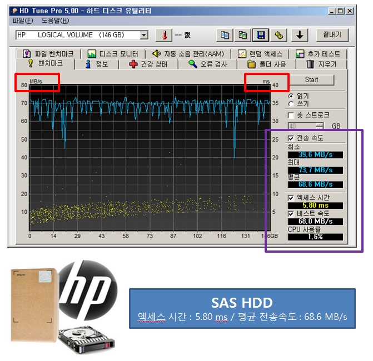Switch to the 오류 검사 tab
The image size is (373, 361).
(x=207, y=64)
